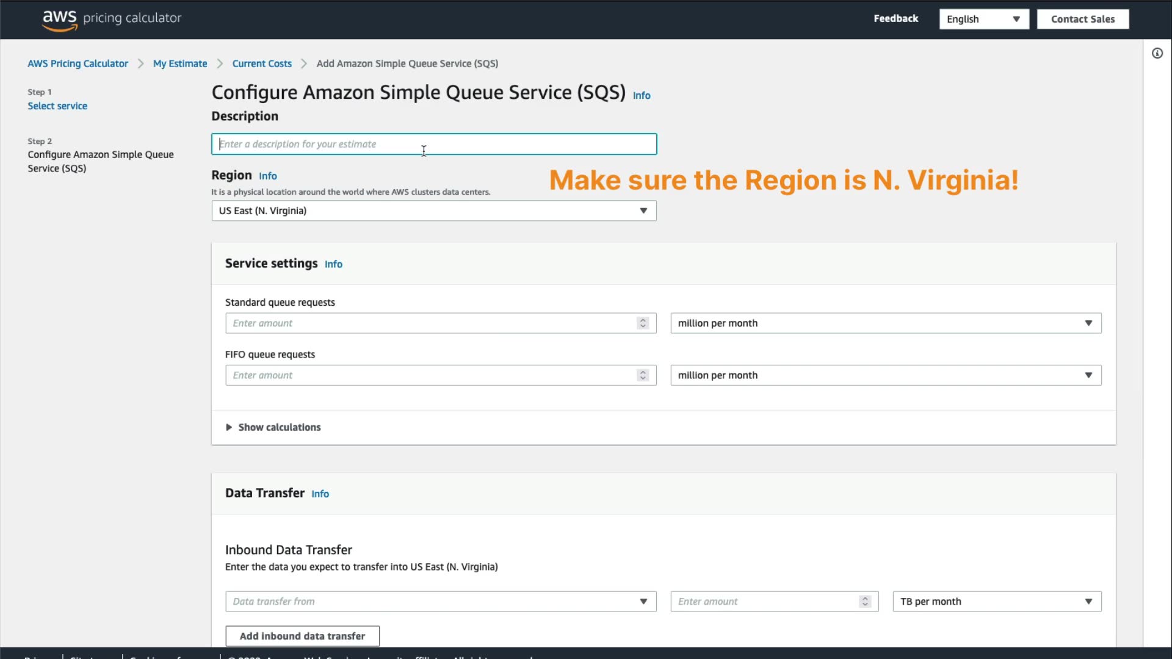Go to Current Costs breadcrumb

pyautogui.click(x=262, y=63)
